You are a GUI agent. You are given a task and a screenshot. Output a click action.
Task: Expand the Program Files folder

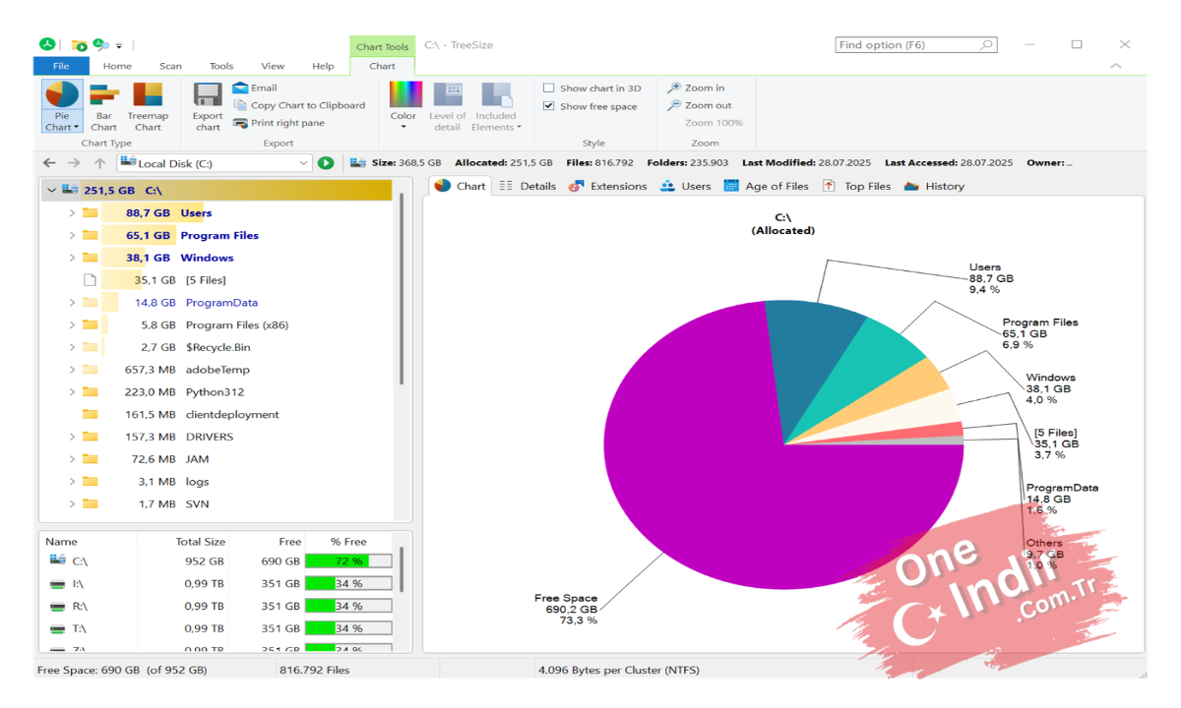(72, 235)
